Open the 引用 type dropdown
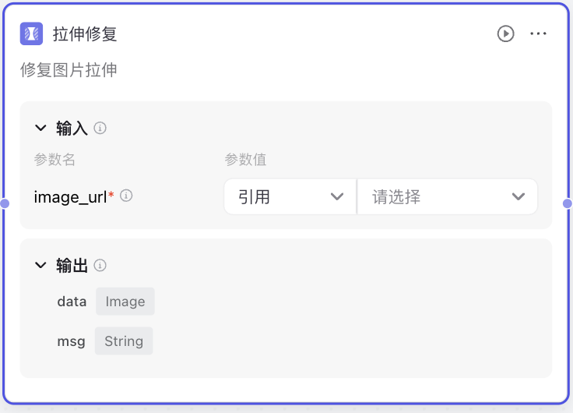The width and height of the screenshot is (573, 413). click(x=290, y=197)
